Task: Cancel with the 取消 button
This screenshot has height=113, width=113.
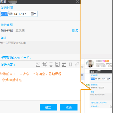Action: (x=69, y=107)
